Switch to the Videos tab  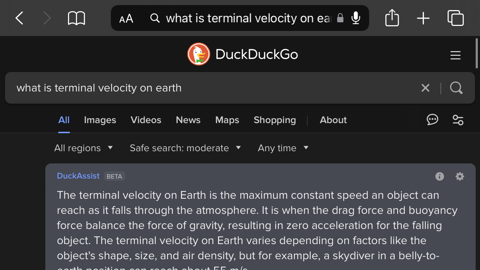146,120
